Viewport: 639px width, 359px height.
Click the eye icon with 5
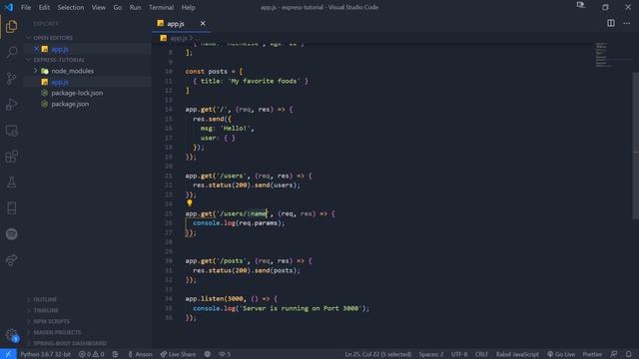225,354
